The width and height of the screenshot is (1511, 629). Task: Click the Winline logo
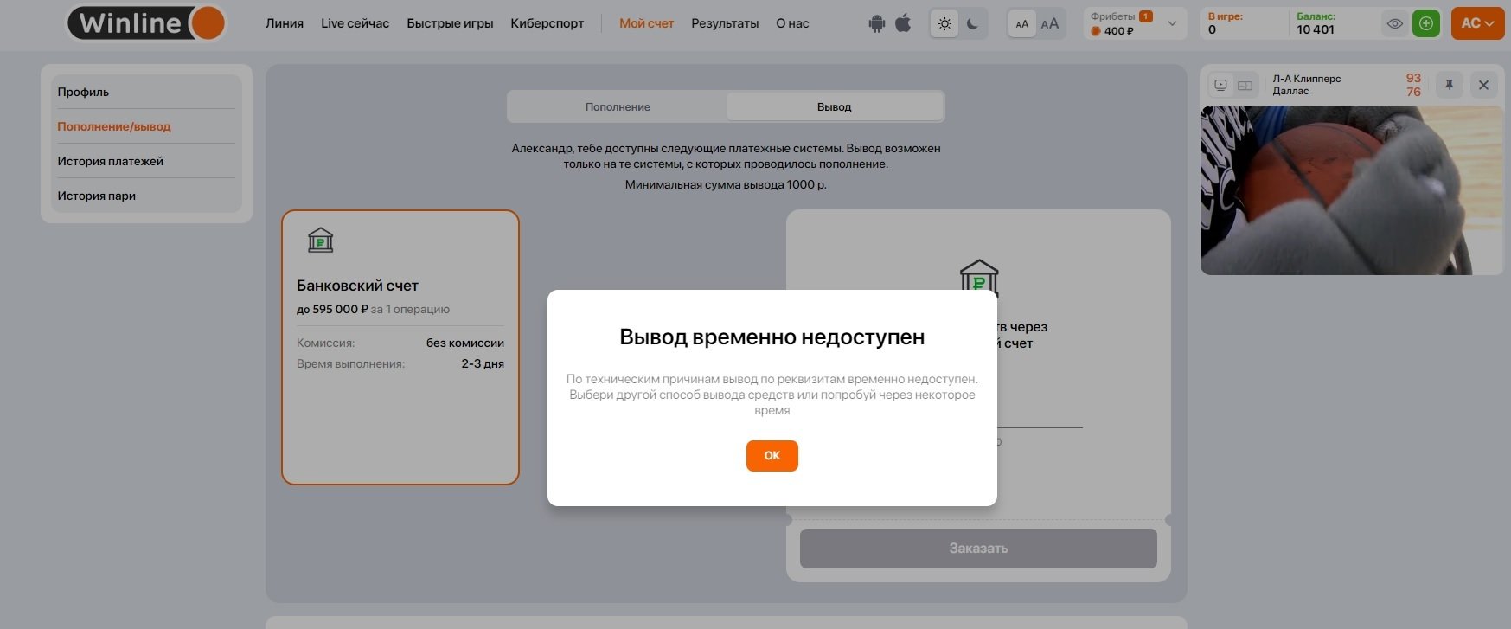147,23
